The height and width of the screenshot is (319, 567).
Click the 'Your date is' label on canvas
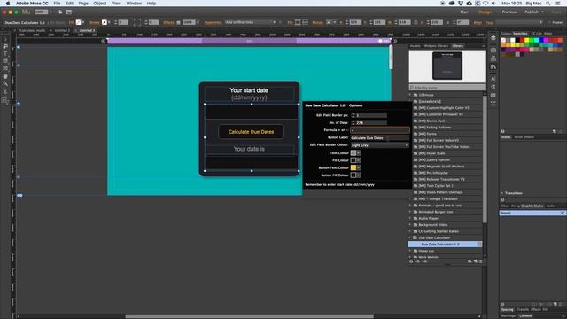pos(249,149)
